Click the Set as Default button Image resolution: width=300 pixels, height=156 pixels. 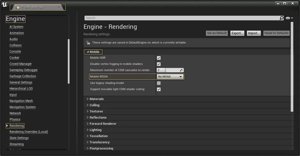click(216, 33)
